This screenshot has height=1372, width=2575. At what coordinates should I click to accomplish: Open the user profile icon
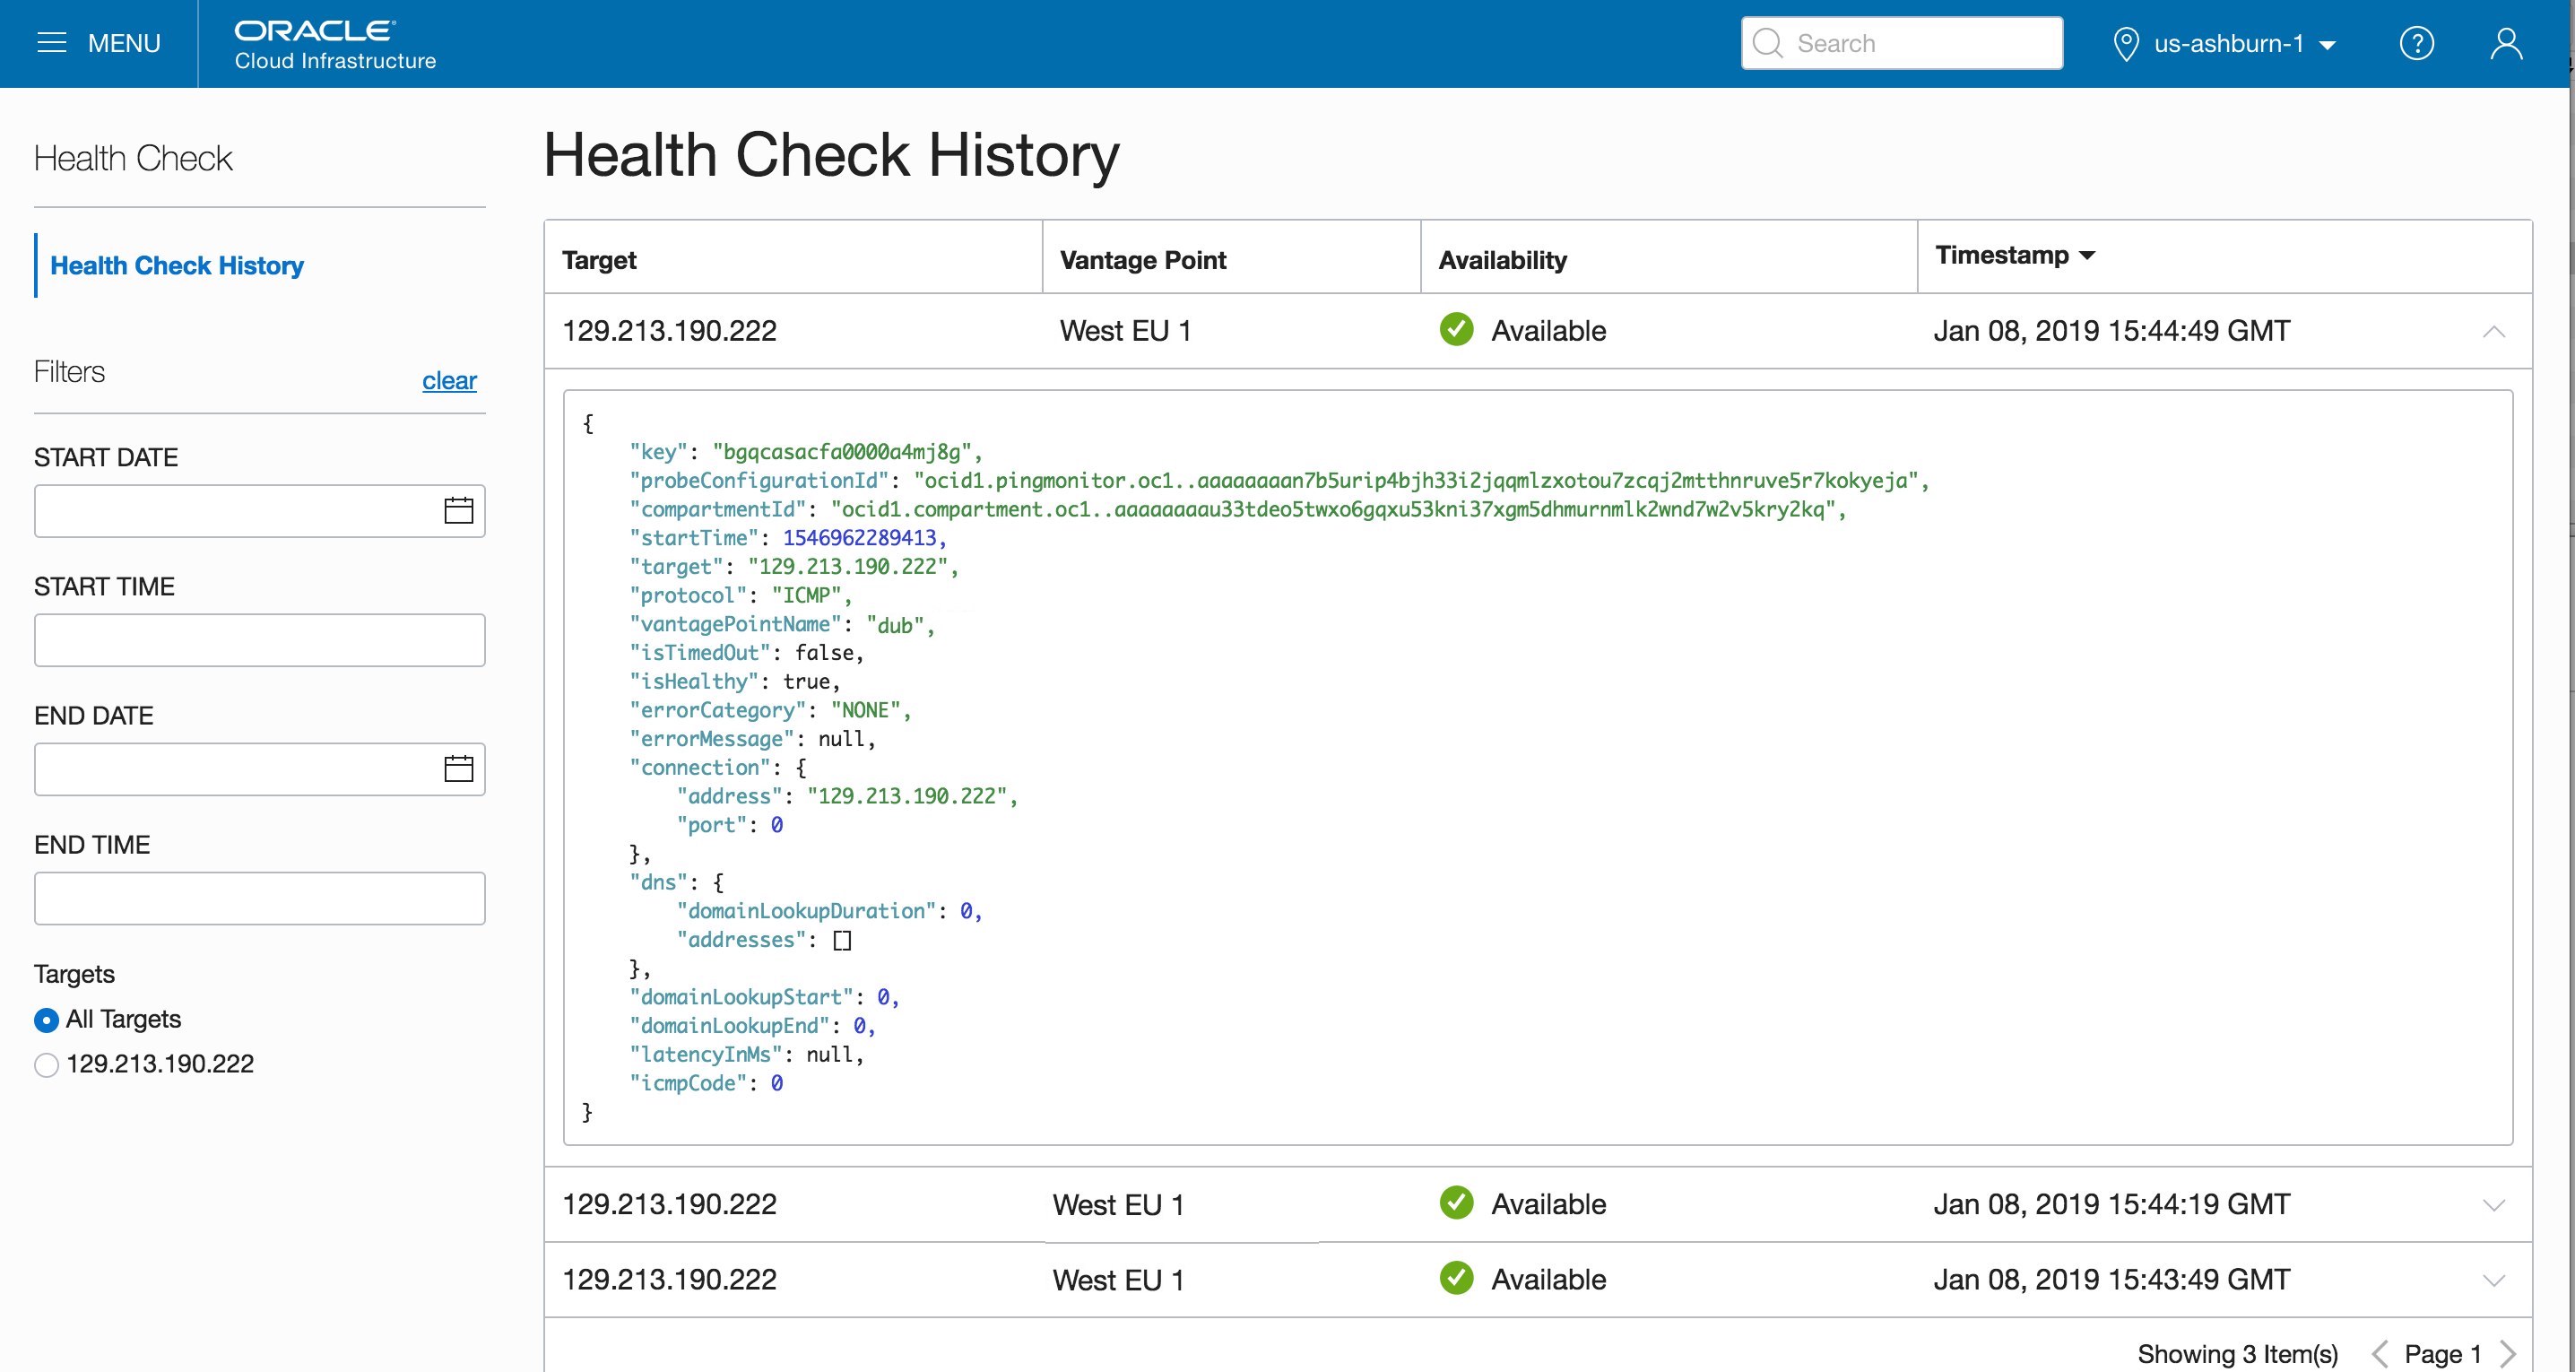[2506, 43]
